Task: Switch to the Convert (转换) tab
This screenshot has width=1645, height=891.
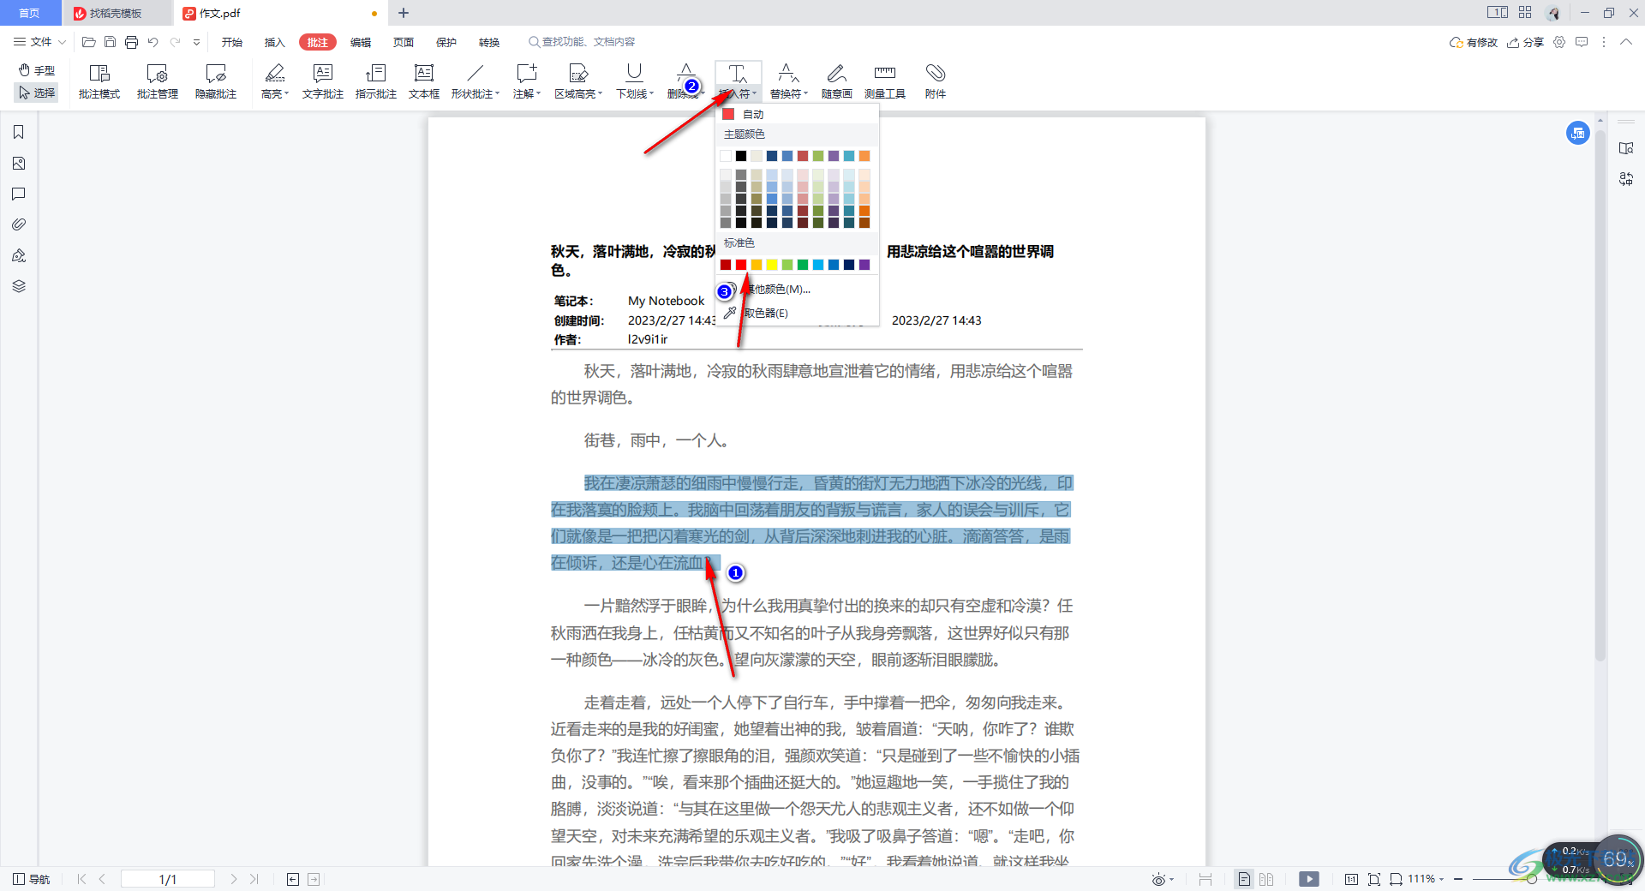Action: (x=489, y=42)
